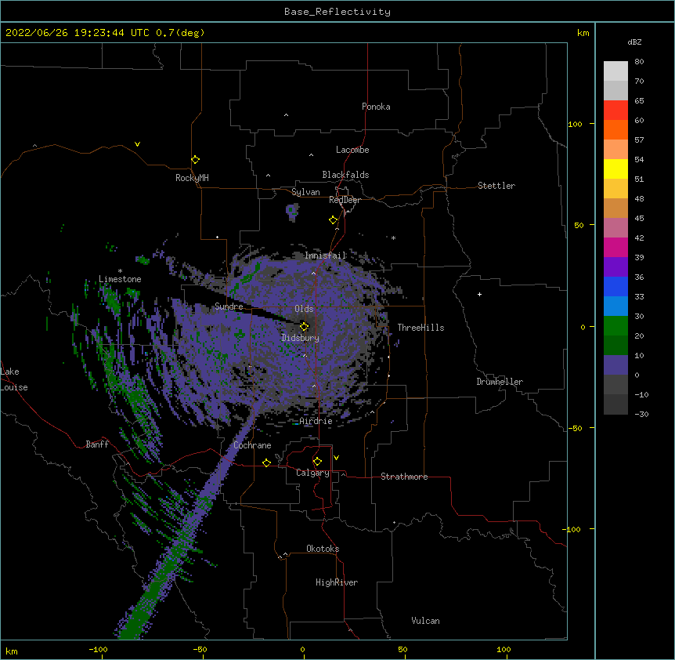Click the yellow diamond marker above RockyMH
Viewport: 675px width, 660px height.
pos(196,160)
